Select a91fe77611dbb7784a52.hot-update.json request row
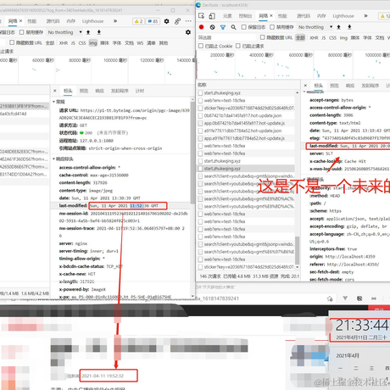The image size is (390, 390). [246, 131]
